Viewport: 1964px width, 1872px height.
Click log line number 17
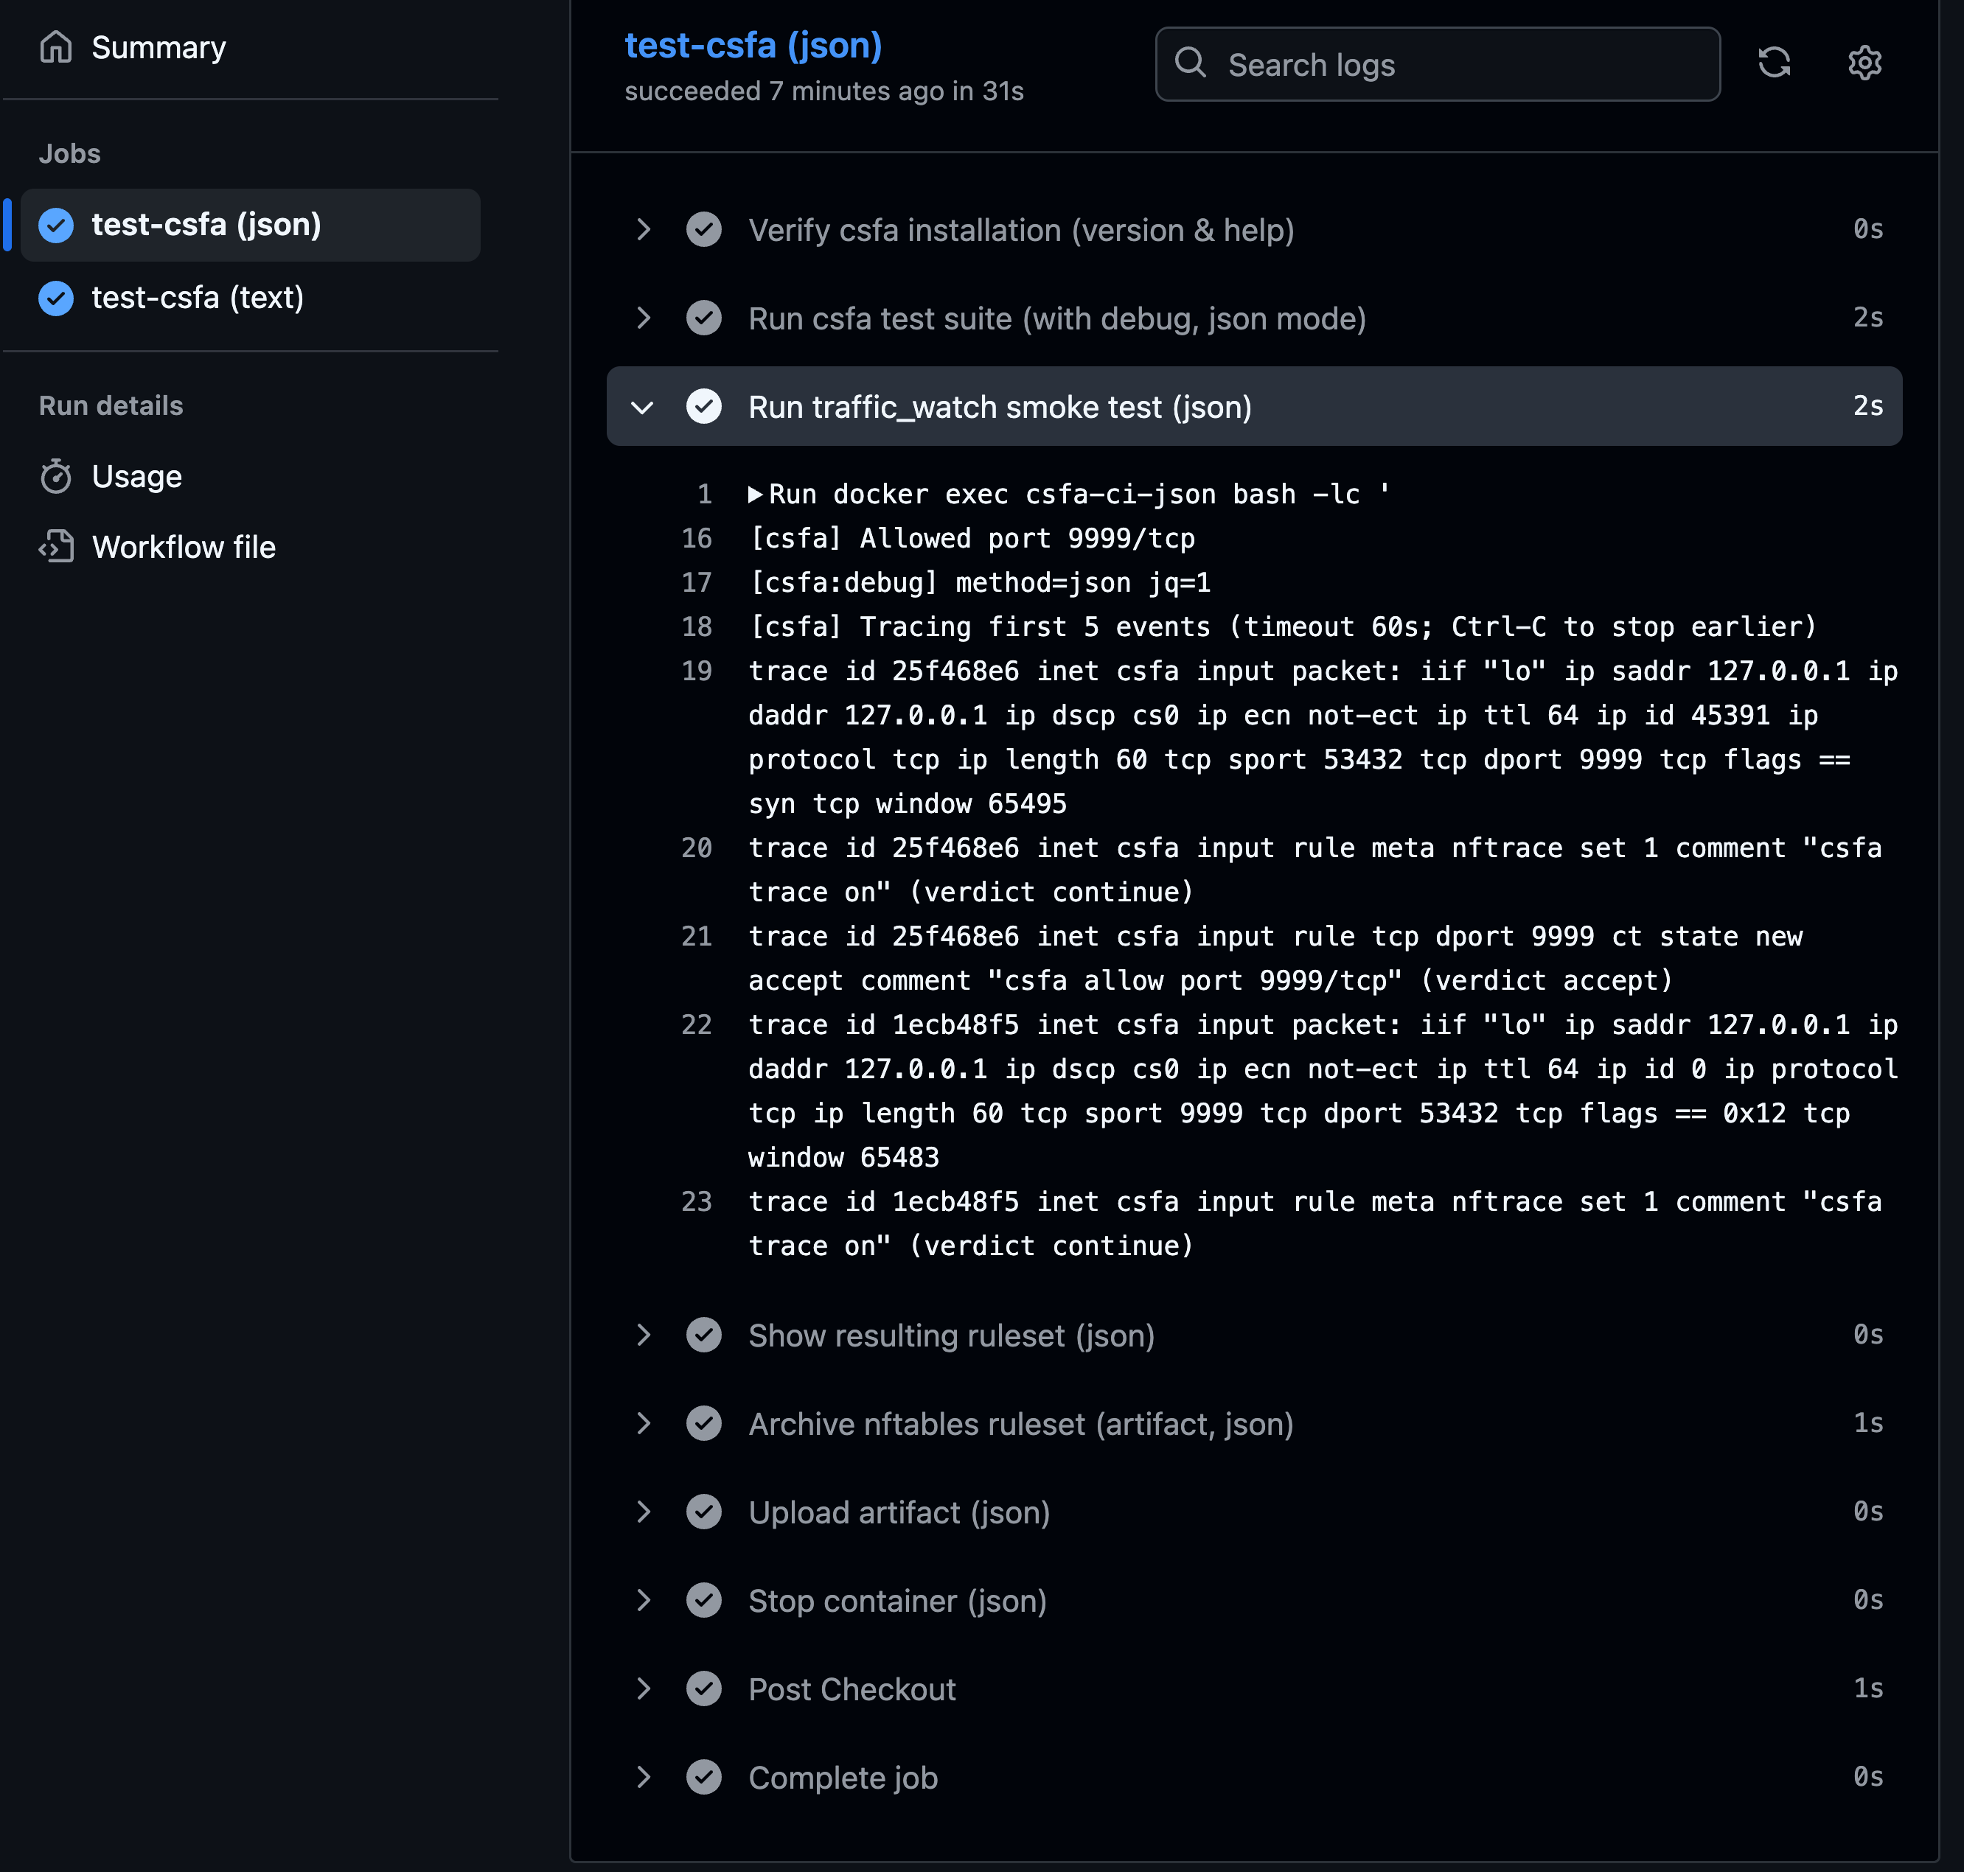(697, 583)
